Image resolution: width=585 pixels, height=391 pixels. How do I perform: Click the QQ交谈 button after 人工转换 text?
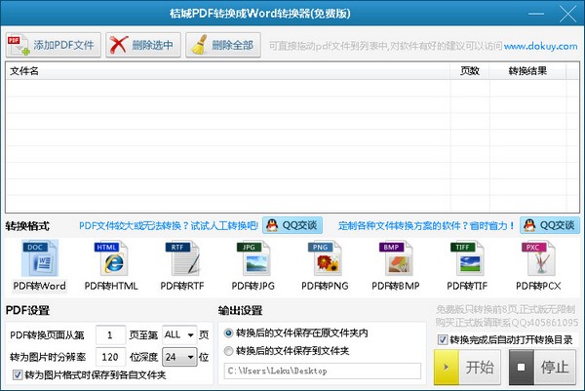292,225
